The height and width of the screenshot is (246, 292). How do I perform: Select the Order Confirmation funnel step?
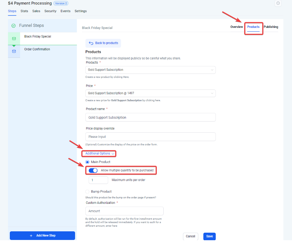pos(42,51)
